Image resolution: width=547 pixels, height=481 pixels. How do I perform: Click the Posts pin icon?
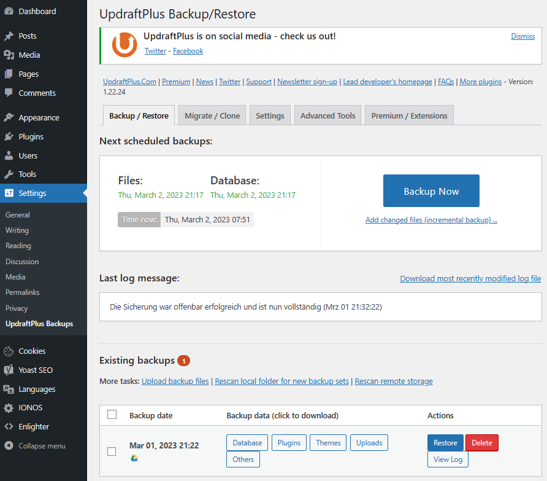(9, 36)
